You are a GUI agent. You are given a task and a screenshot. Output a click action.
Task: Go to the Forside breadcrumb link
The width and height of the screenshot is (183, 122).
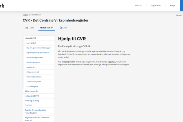(25, 14)
